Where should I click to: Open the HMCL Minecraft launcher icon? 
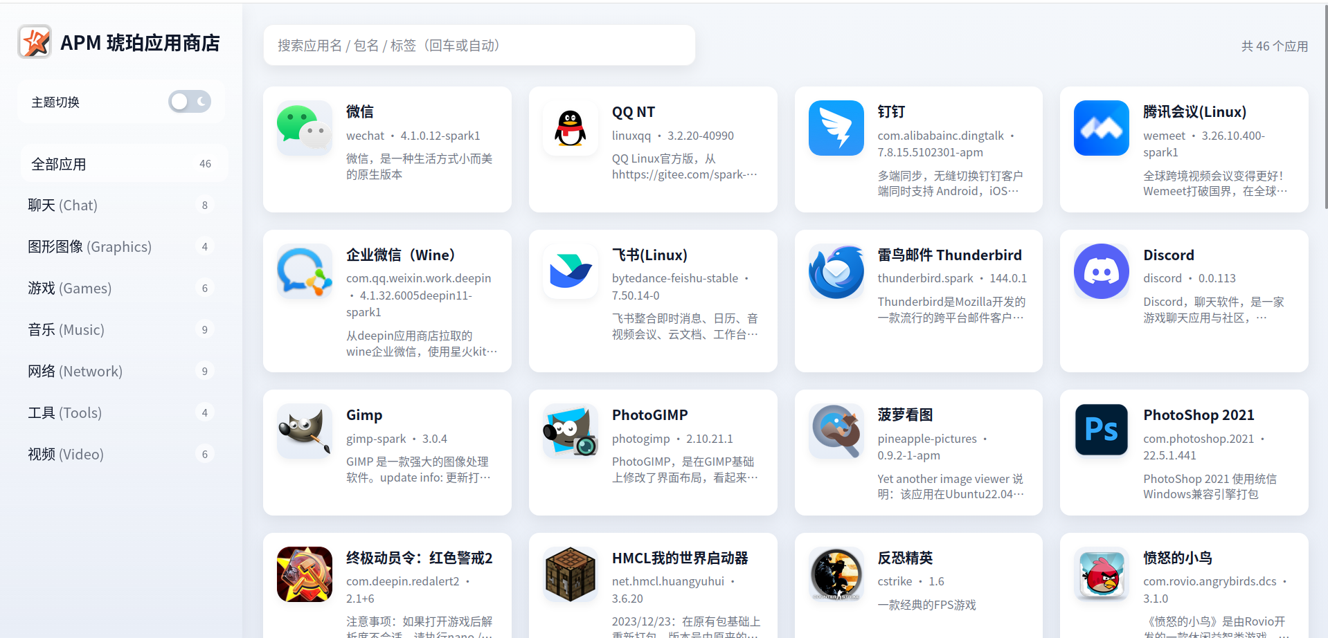point(571,574)
